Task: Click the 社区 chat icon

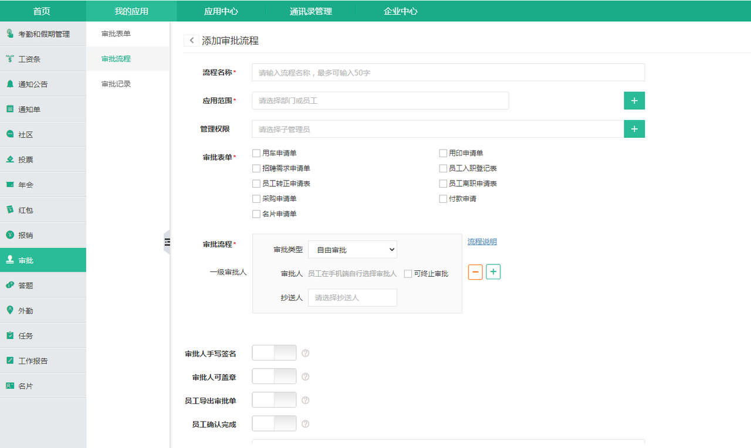Action: tap(10, 134)
